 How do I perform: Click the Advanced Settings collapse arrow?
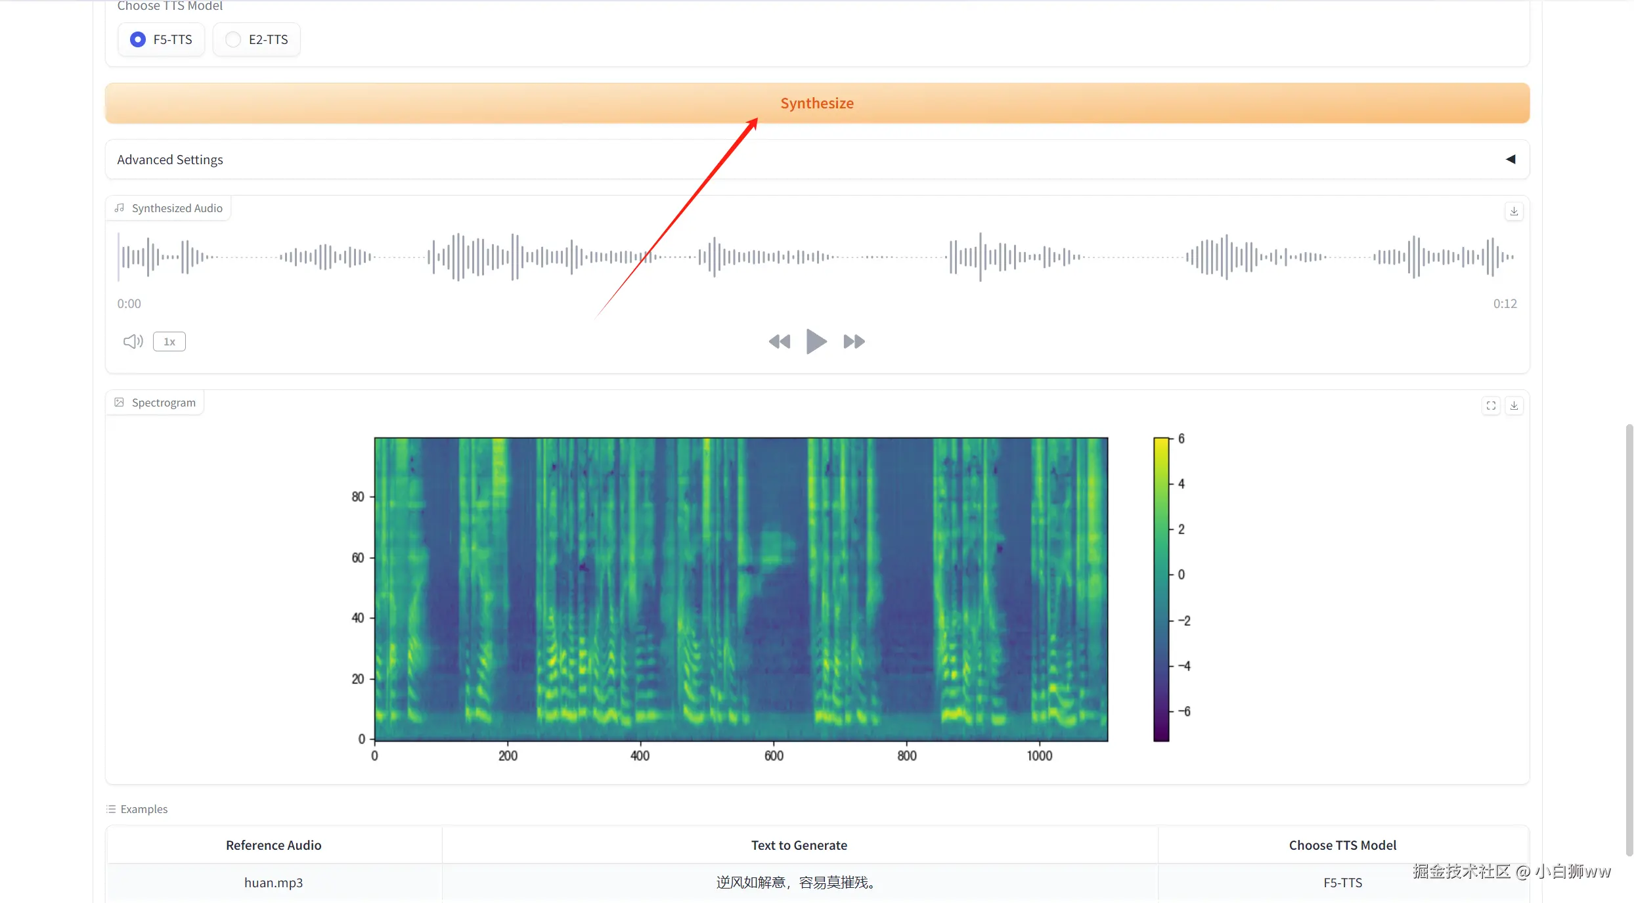[x=1511, y=160]
